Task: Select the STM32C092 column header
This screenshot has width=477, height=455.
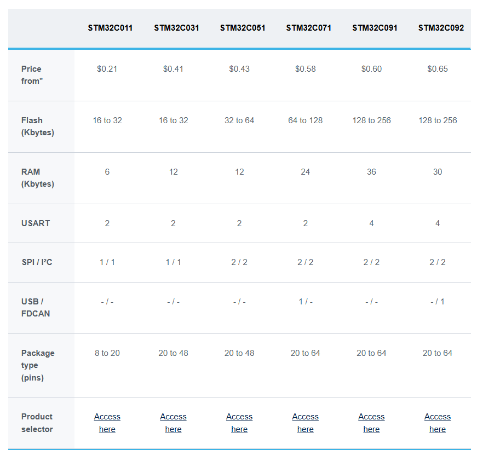Action: (x=441, y=28)
